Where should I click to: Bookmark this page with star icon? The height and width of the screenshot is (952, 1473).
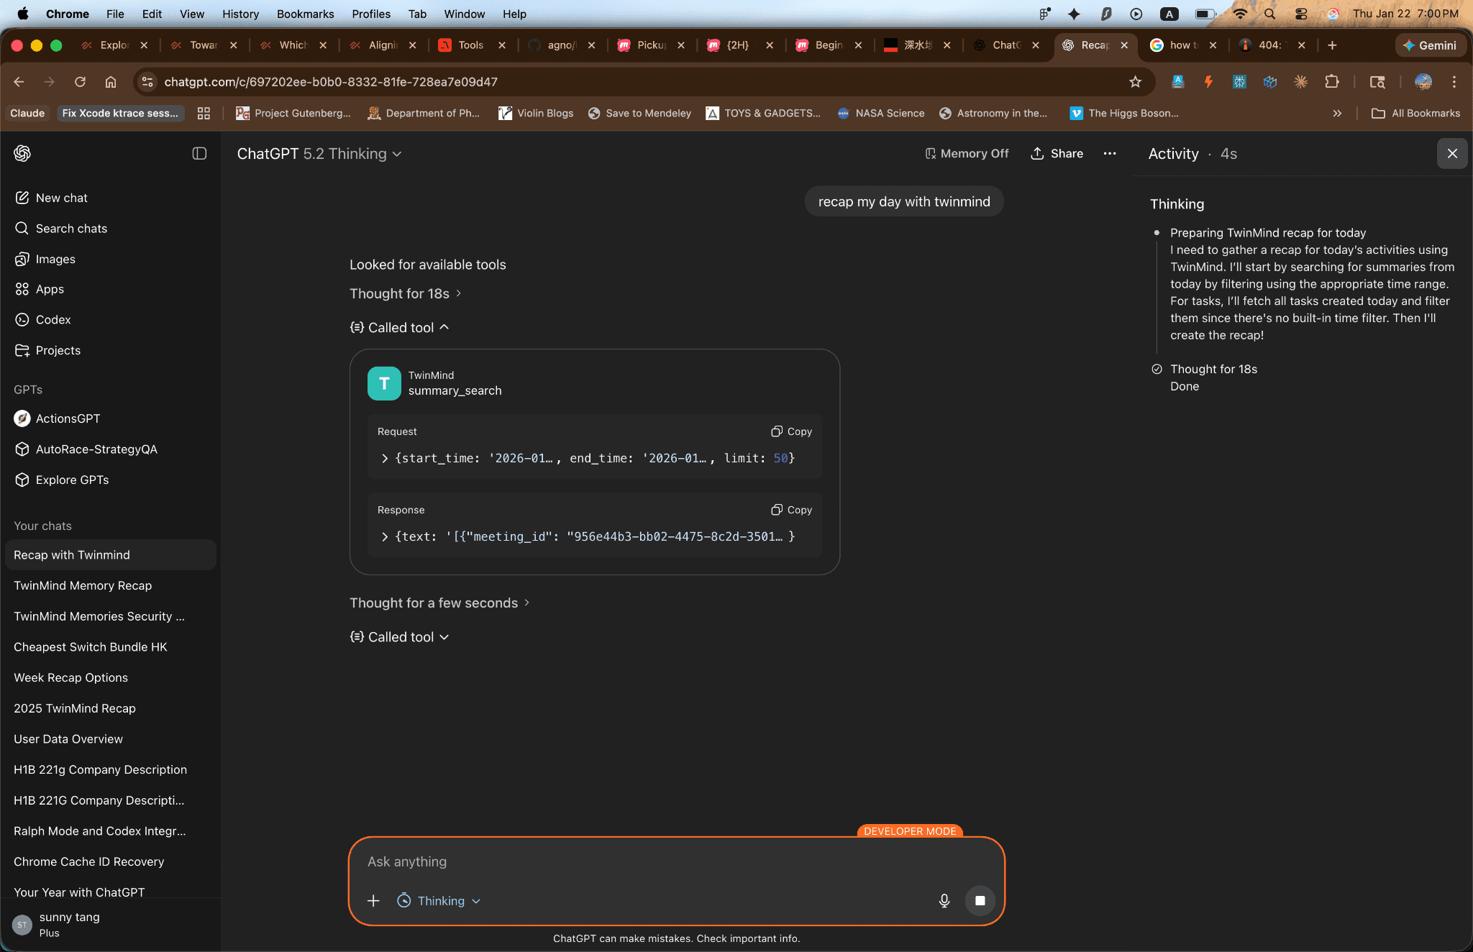coord(1135,82)
